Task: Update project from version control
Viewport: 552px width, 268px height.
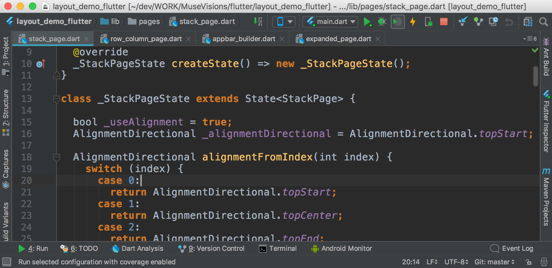Action: (x=463, y=22)
